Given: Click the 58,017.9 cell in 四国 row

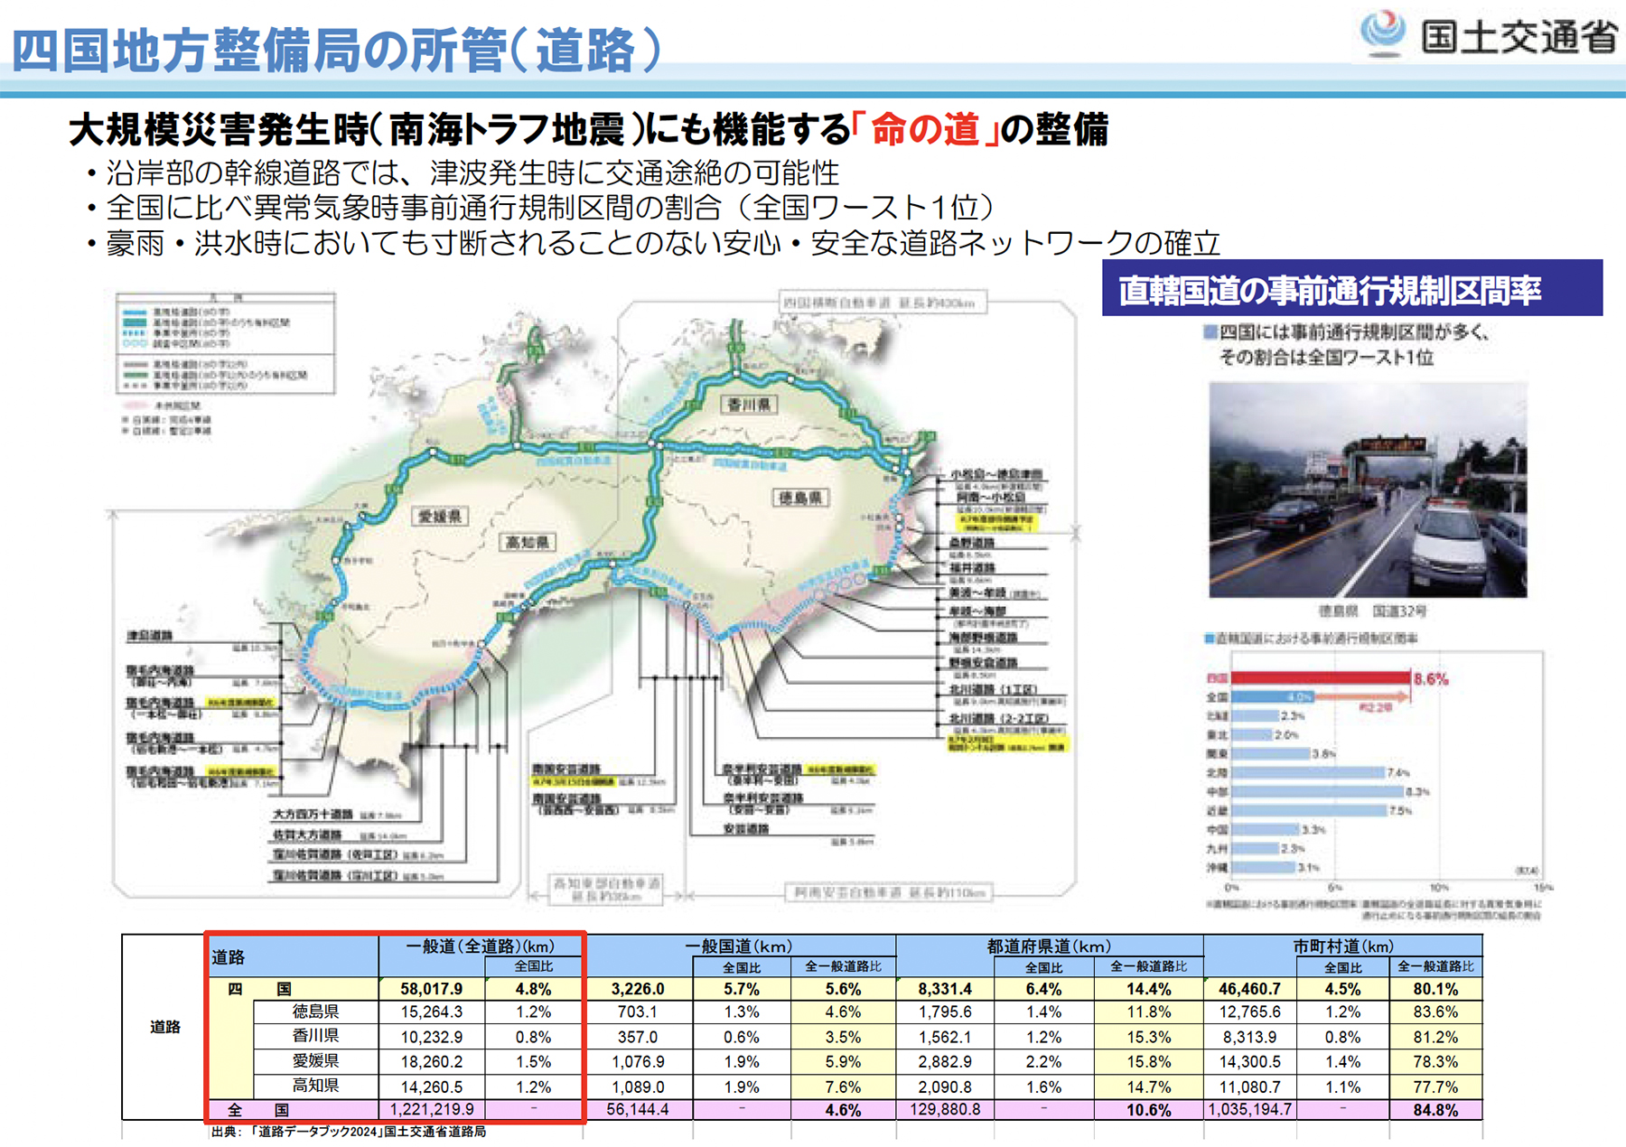Looking at the screenshot, I should [x=431, y=989].
